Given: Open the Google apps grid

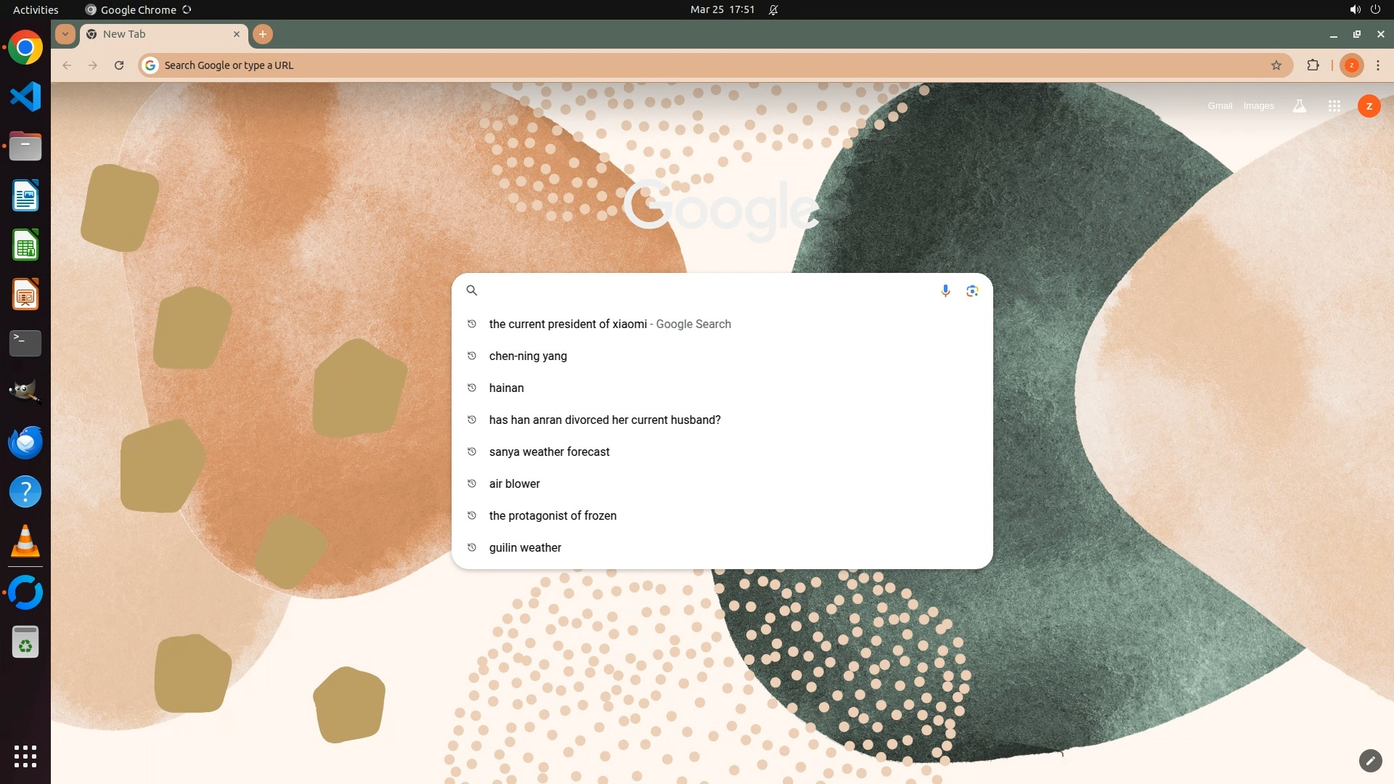Looking at the screenshot, I should [1334, 106].
